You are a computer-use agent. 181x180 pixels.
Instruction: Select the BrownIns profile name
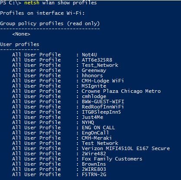click(94, 164)
